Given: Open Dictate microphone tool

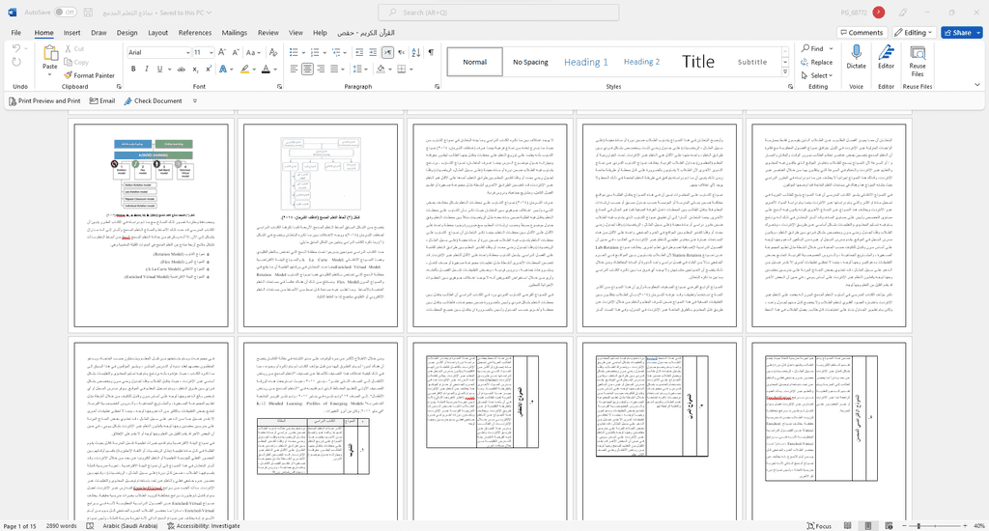Looking at the screenshot, I should pyautogui.click(x=856, y=57).
